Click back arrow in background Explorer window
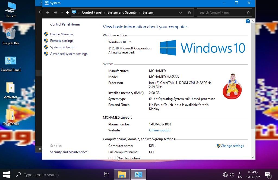 point(40,12)
